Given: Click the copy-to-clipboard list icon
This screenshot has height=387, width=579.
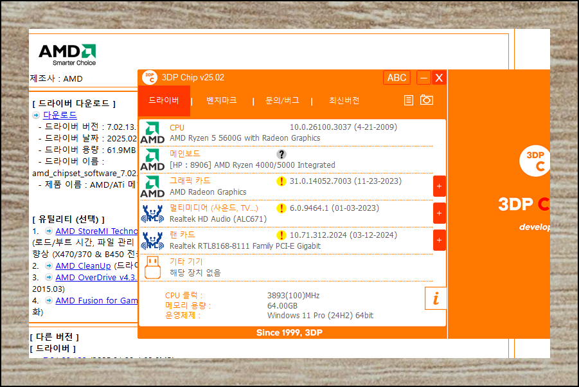Looking at the screenshot, I should click(x=409, y=100).
